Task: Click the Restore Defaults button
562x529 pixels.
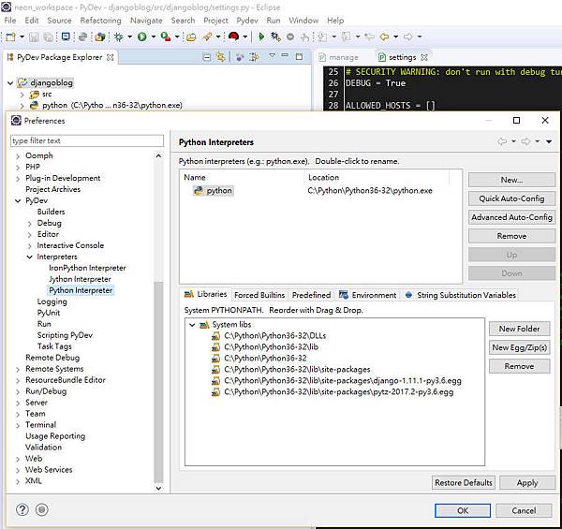Action: coord(463,482)
